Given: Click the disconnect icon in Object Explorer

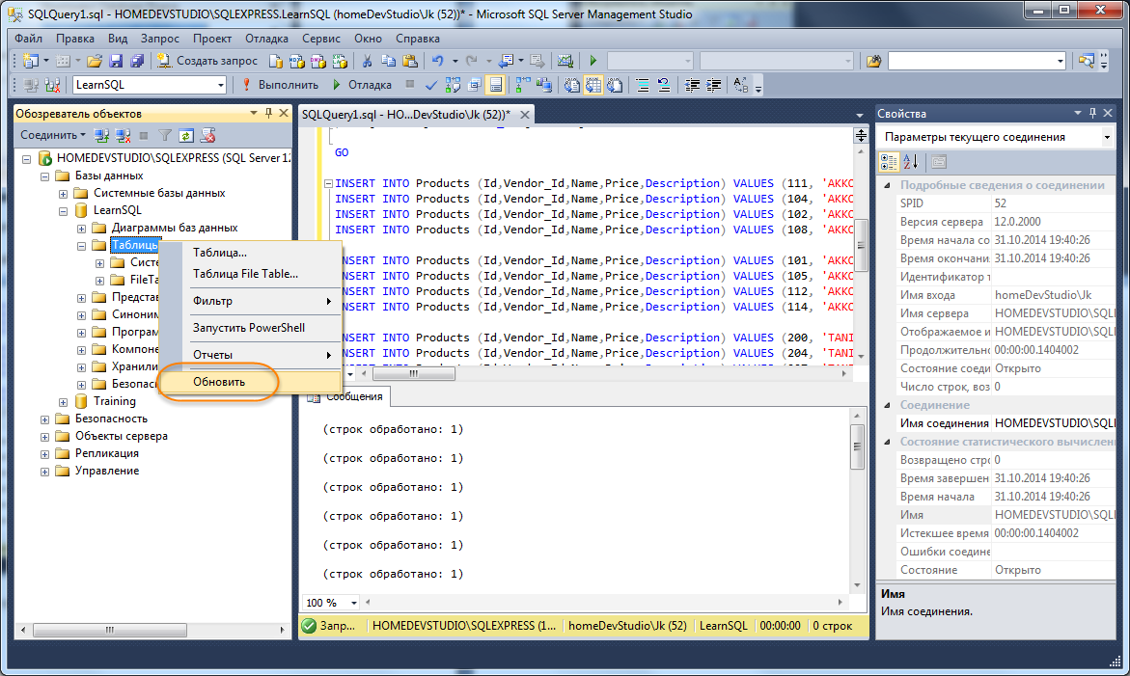Looking at the screenshot, I should point(124,135).
